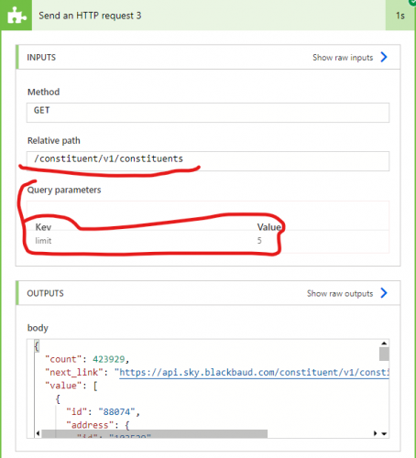Click the 'Value' column header
416x458 pixels.
tap(269, 227)
